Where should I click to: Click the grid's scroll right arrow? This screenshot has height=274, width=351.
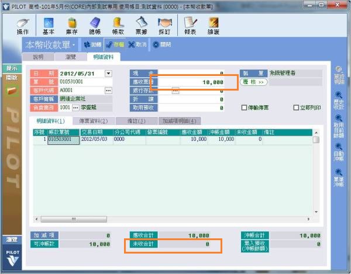pos(309,219)
